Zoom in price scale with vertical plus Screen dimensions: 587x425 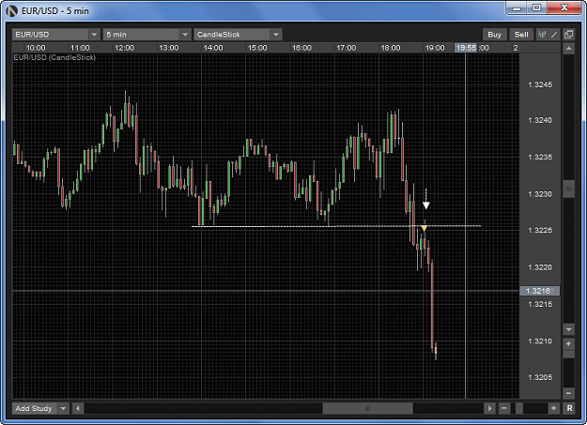click(x=568, y=343)
